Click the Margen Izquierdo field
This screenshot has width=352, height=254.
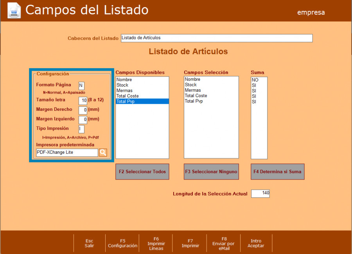tap(83, 120)
